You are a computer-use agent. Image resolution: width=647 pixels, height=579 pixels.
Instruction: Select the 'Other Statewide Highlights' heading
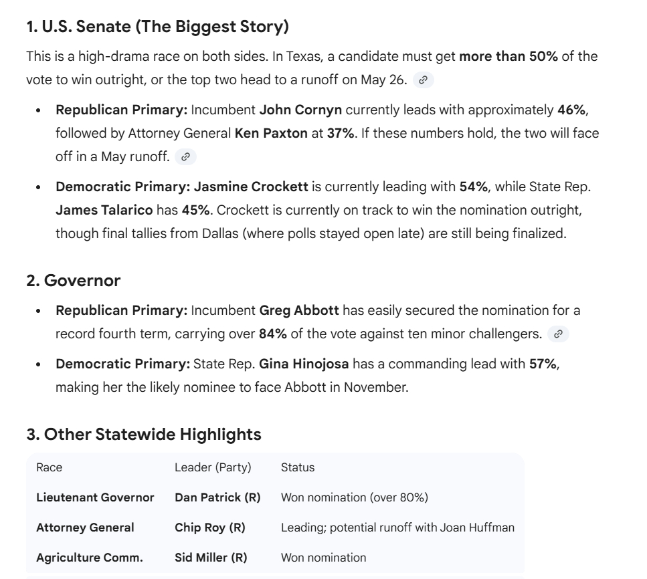144,435
